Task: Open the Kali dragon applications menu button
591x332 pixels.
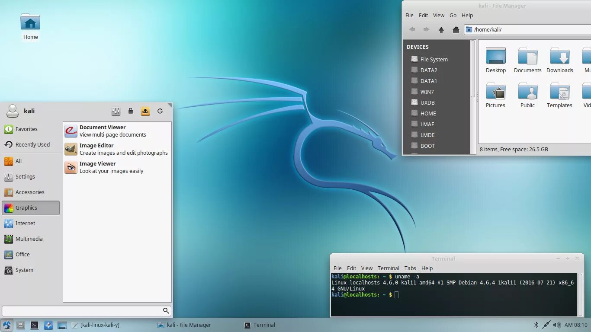Action: (7, 325)
